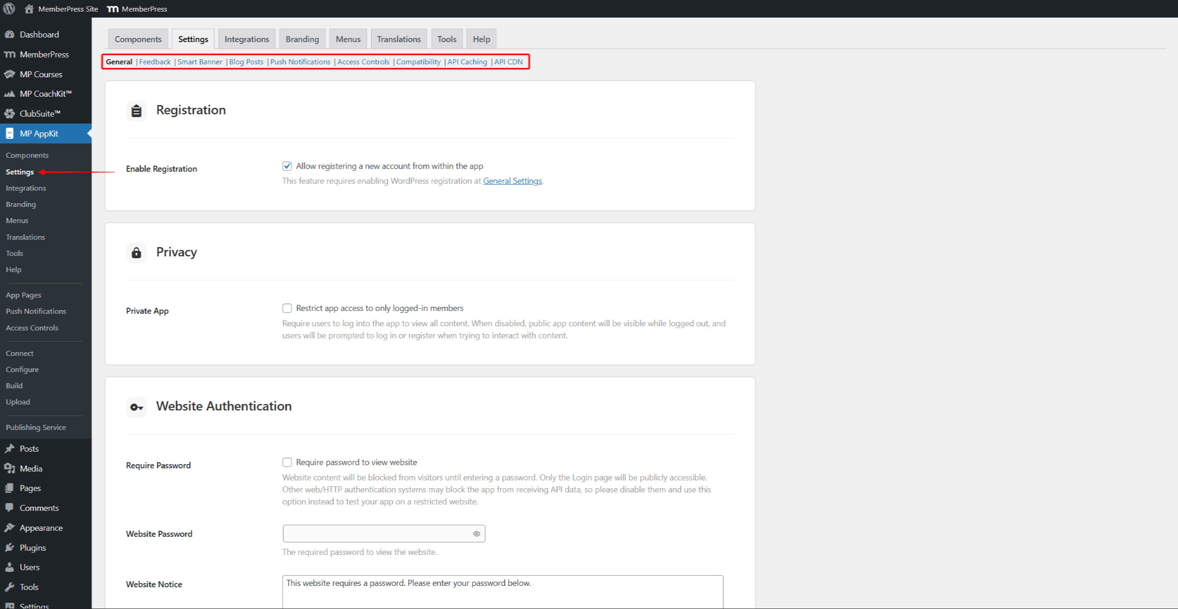Image resolution: width=1178 pixels, height=609 pixels.
Task: Open the MP AppKit phone icon in sidebar
Action: click(10, 133)
